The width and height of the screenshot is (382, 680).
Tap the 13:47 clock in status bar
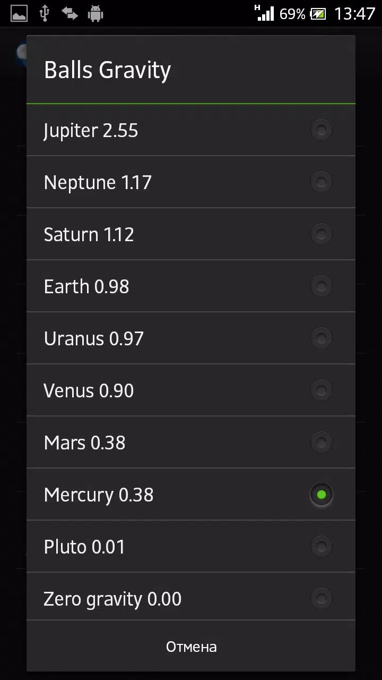point(354,14)
